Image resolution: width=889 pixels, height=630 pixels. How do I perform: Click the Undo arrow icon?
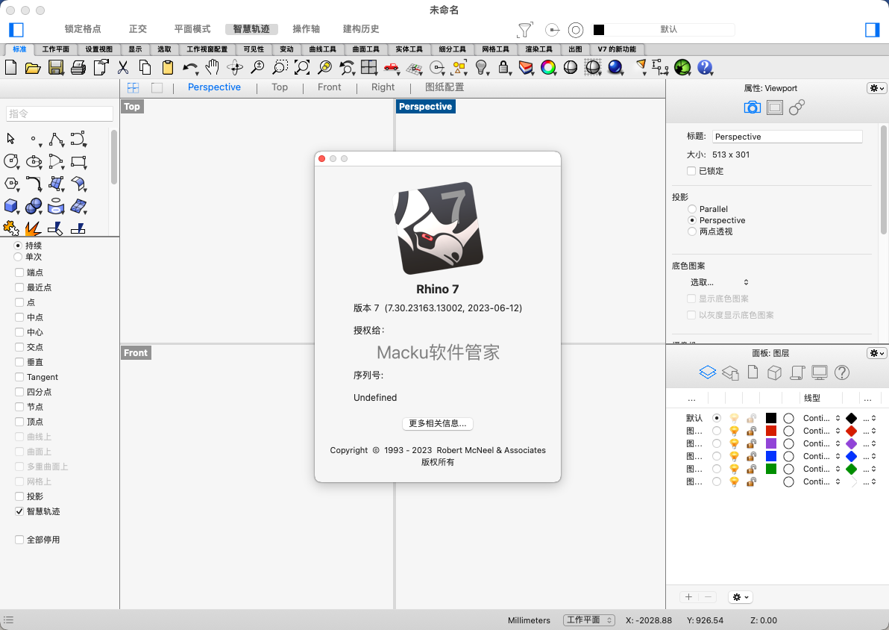(190, 68)
